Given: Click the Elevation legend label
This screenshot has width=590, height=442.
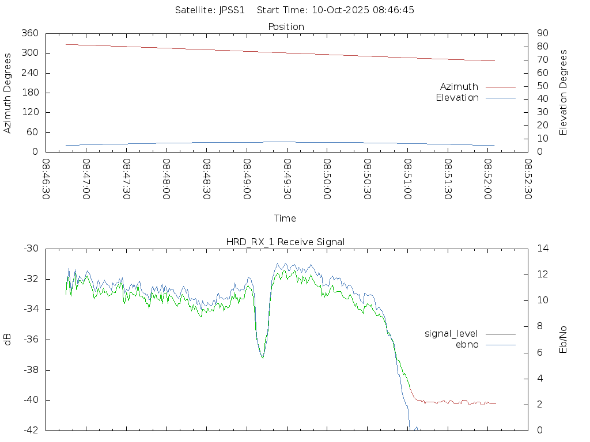Looking at the screenshot, I should coord(457,98).
